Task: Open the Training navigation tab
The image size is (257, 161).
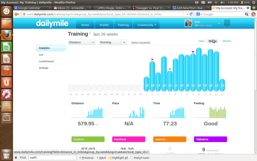Action: click(123, 25)
